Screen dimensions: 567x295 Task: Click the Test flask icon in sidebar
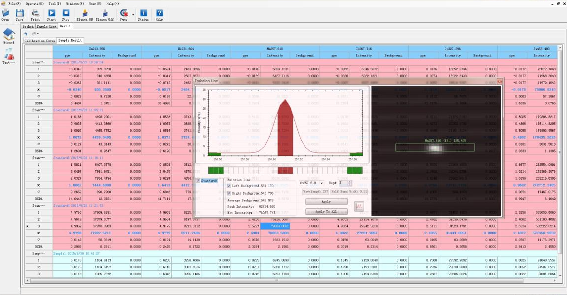point(9,54)
